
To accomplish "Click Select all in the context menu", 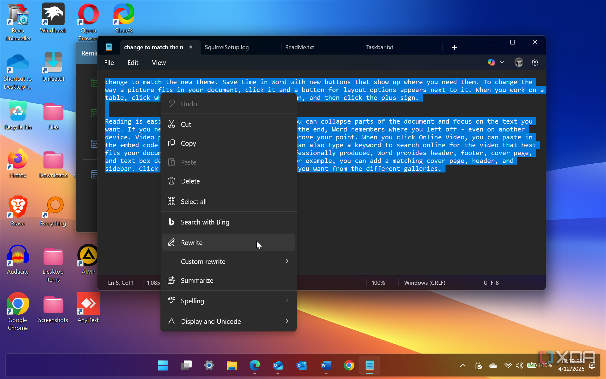I will (x=229, y=201).
